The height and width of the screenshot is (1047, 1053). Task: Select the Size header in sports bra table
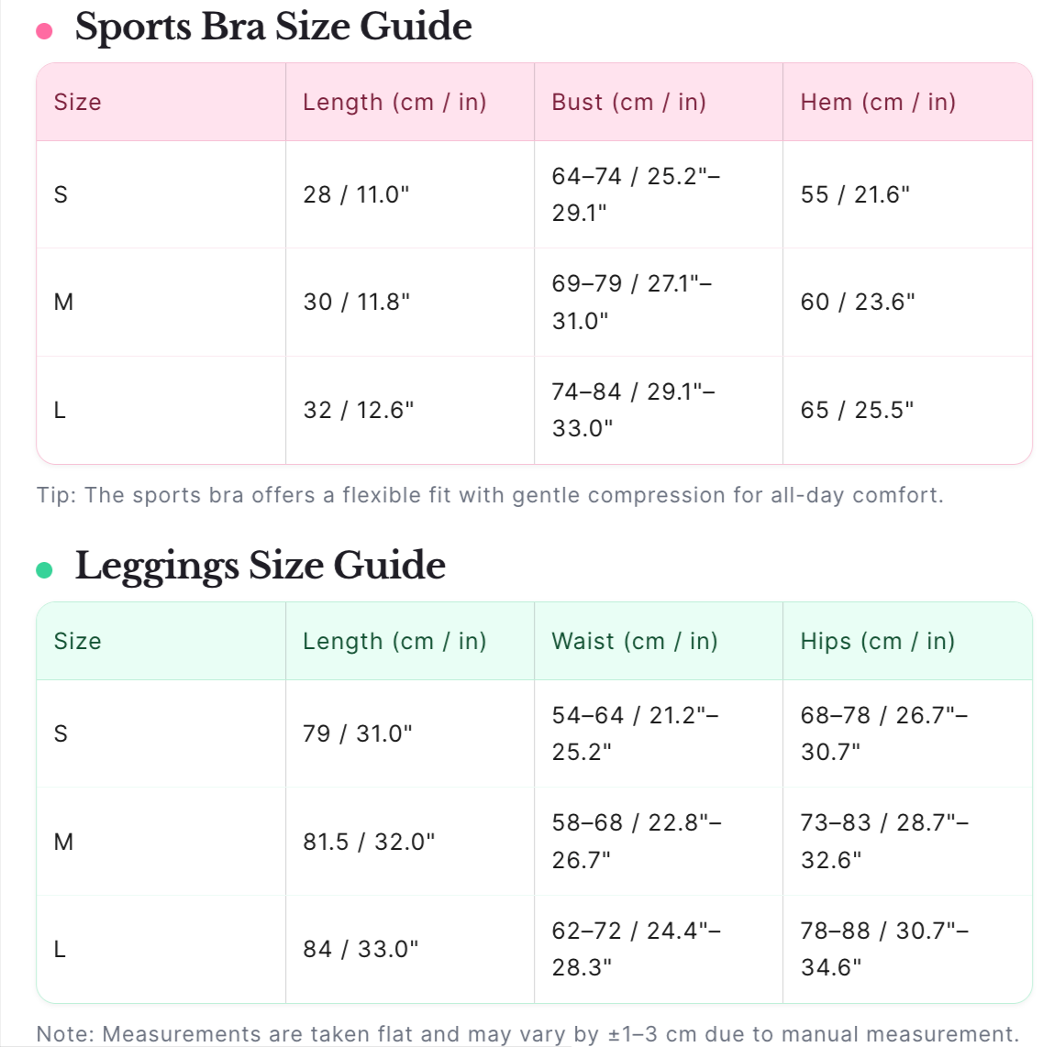(x=78, y=102)
